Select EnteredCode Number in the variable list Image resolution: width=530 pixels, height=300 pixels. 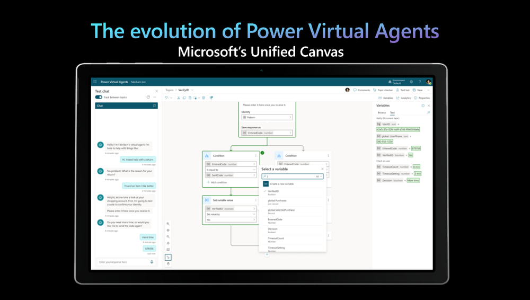point(292,221)
